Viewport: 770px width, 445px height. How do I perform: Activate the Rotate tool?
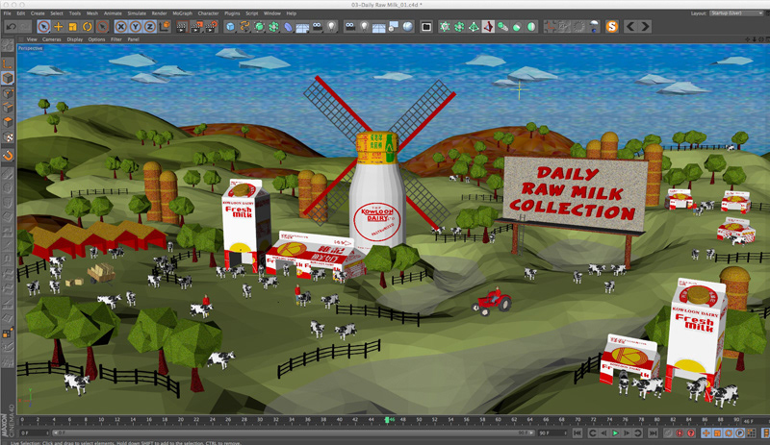tap(88, 27)
